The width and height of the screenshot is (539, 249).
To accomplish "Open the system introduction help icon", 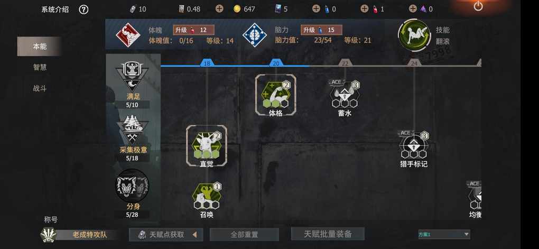I will click(x=83, y=10).
